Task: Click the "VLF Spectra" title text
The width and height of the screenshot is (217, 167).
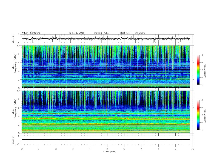Action: click(x=31, y=33)
